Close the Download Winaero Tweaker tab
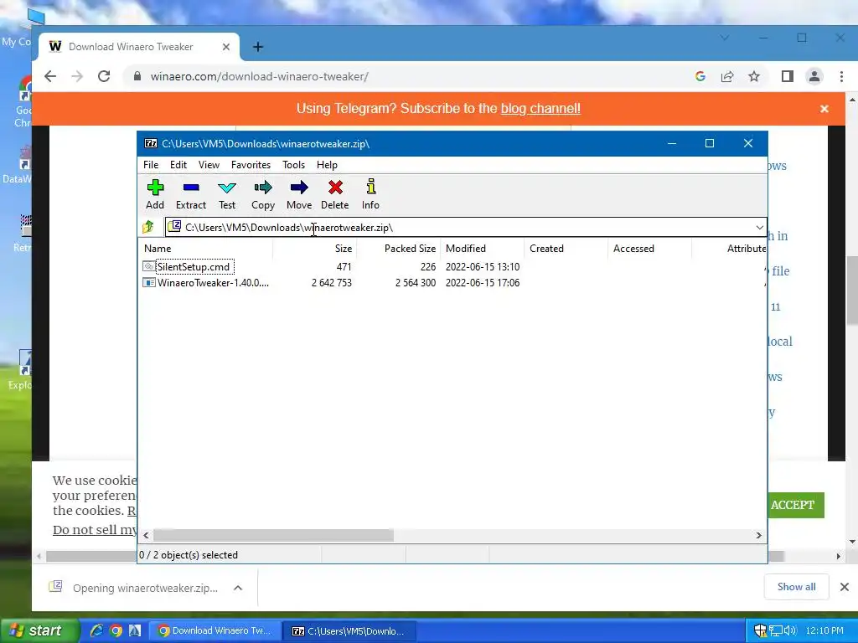The height and width of the screenshot is (643, 858). click(226, 47)
